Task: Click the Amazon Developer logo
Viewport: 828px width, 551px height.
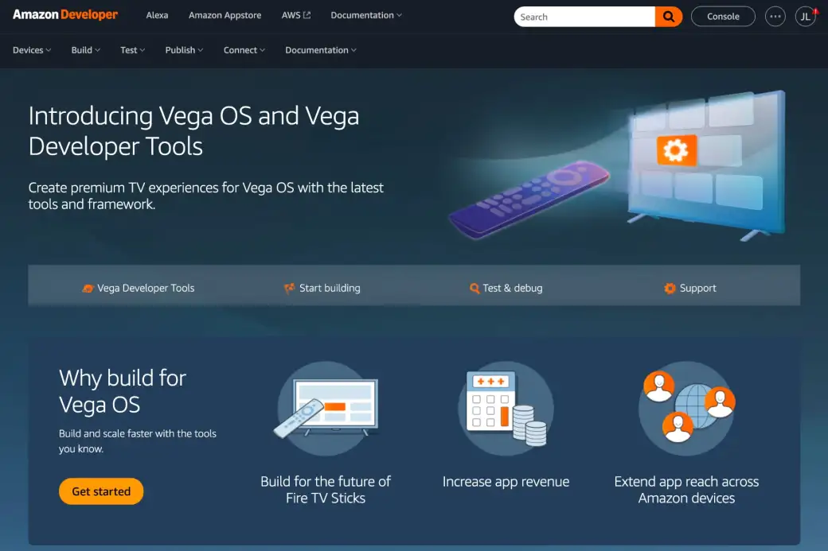Action: 65,15
